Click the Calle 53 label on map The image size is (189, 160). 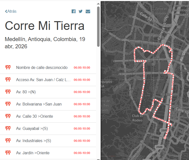click(x=146, y=17)
